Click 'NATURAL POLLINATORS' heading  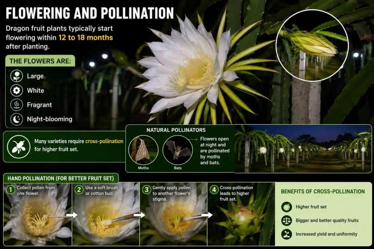pos(176,130)
